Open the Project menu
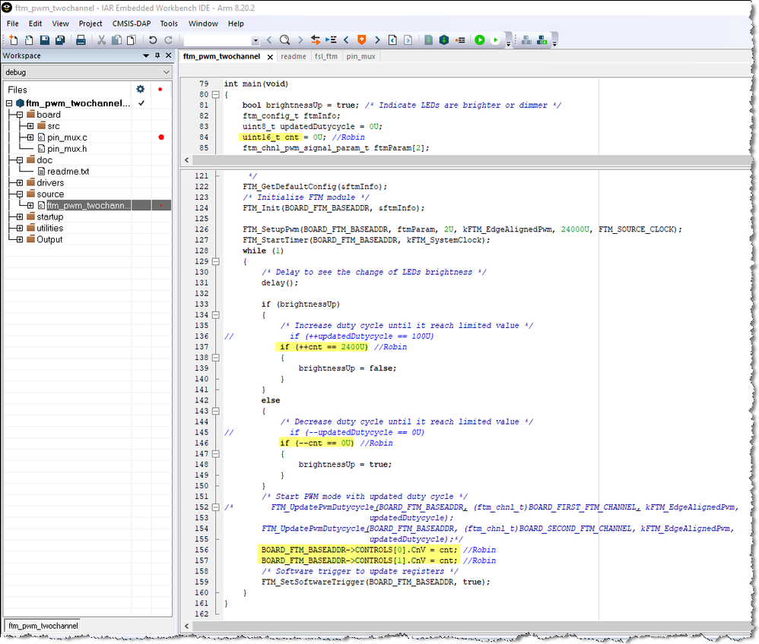 [x=91, y=24]
